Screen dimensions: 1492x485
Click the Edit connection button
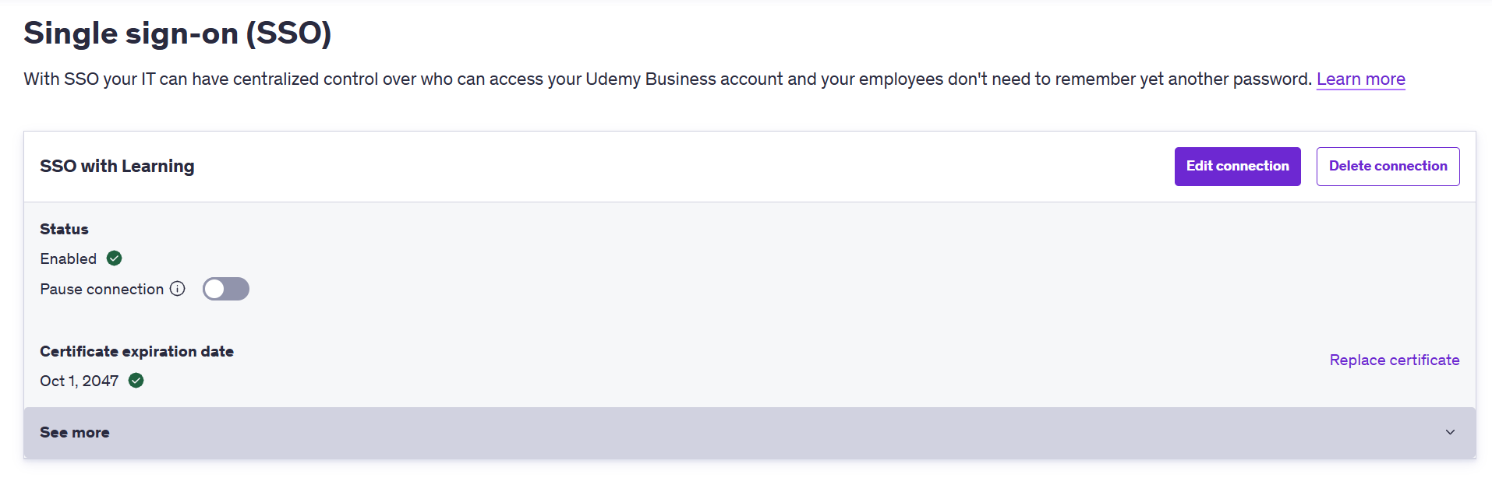[1237, 166]
